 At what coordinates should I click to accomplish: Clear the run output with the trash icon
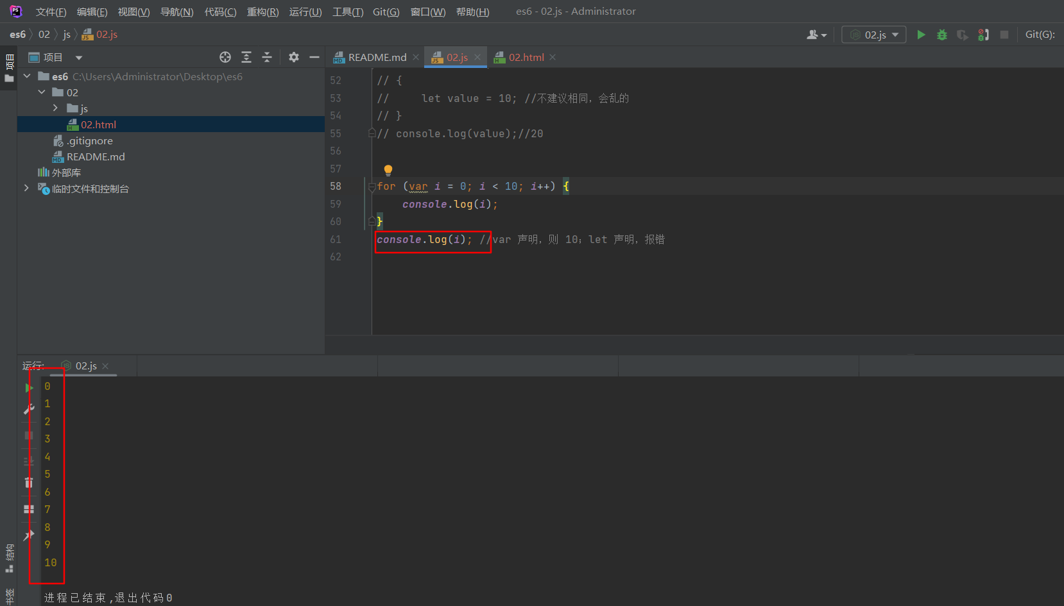coord(29,482)
